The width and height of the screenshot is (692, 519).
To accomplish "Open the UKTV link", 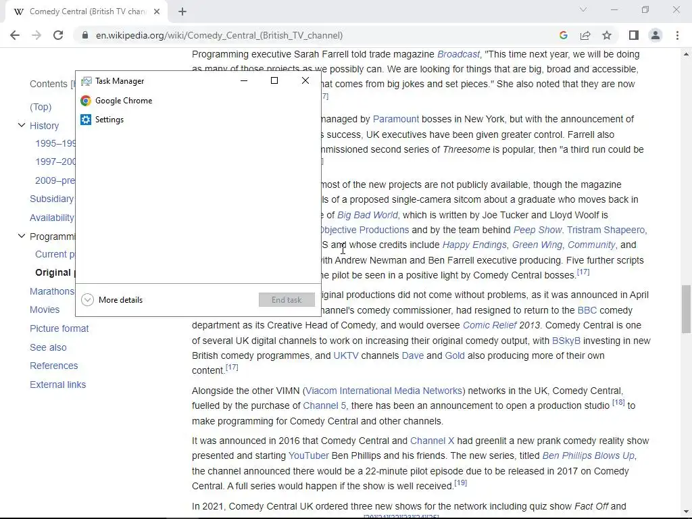I will (346, 355).
